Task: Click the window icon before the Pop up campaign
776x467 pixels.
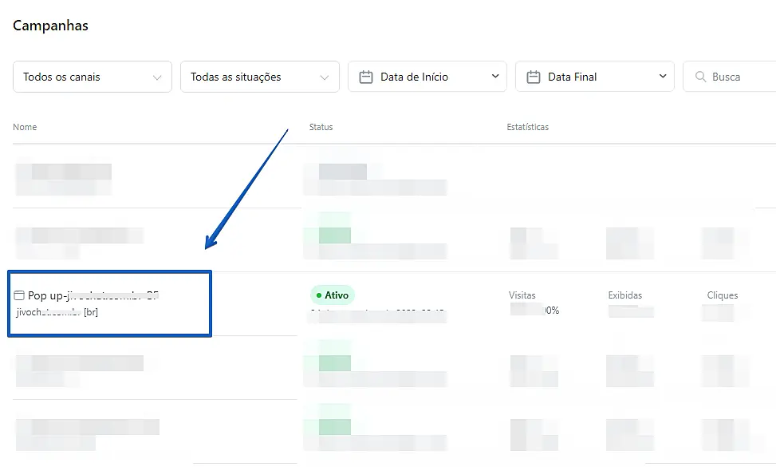Action: [x=19, y=295]
